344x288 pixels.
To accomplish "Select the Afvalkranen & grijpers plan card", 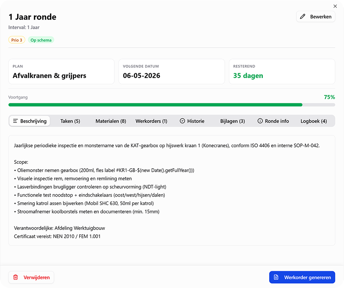I will [61, 72].
